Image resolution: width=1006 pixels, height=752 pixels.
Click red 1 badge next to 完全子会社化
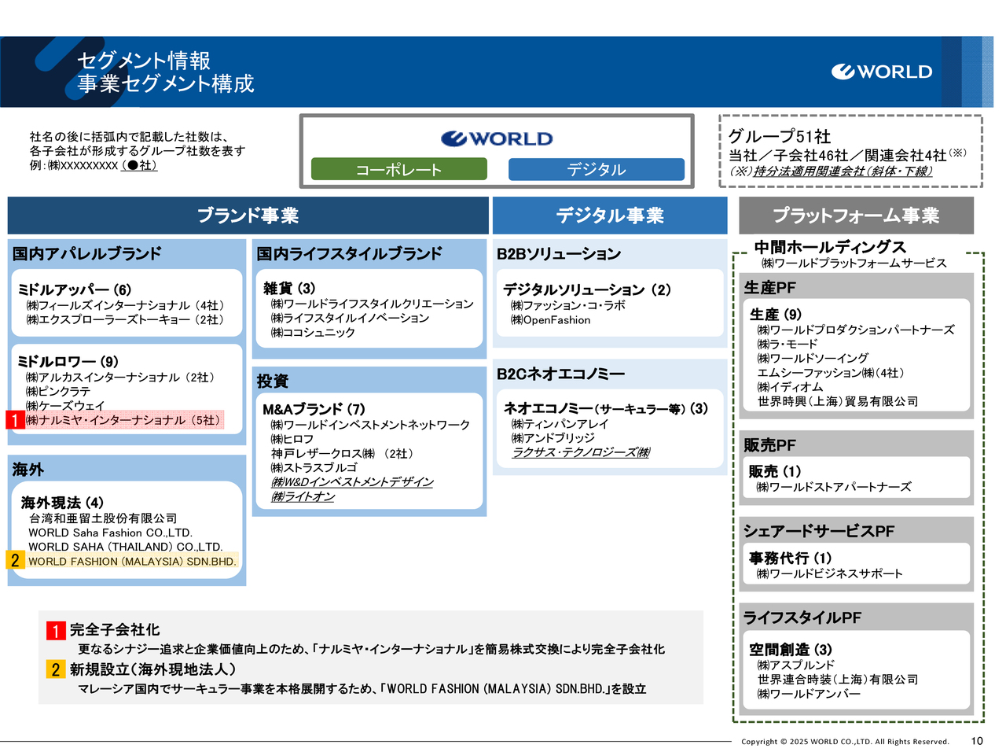tap(55, 630)
